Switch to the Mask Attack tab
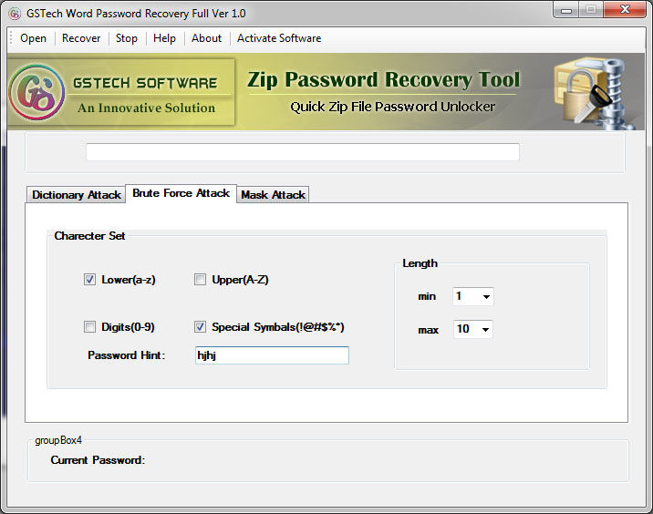Viewport: 653px width, 514px height. point(273,195)
